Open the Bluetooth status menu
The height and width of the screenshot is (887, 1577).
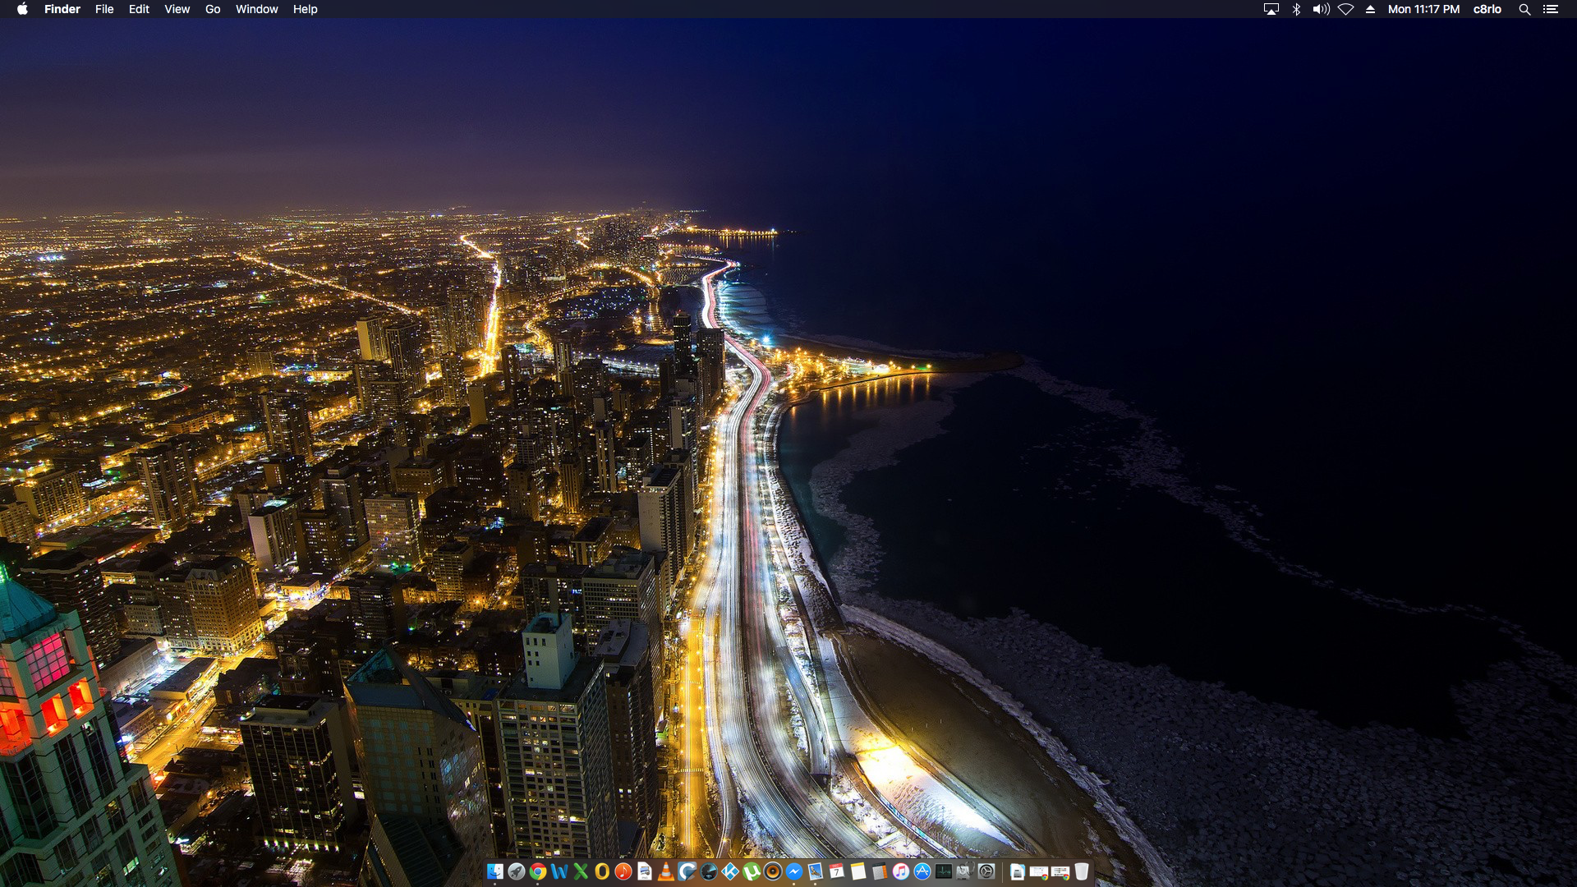click(1296, 9)
